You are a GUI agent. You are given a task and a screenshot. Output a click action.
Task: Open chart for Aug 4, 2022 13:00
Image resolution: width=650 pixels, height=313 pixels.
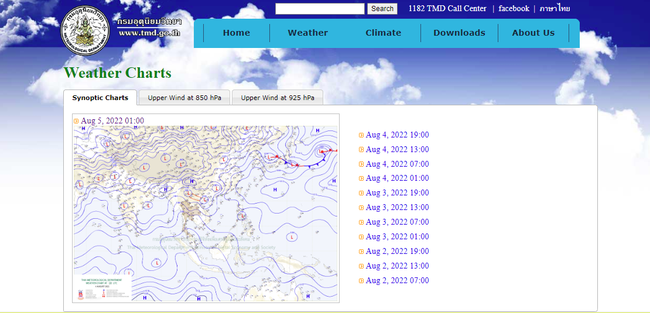tap(397, 149)
